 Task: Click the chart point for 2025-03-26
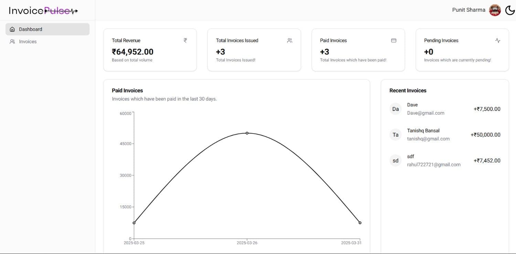point(247,133)
